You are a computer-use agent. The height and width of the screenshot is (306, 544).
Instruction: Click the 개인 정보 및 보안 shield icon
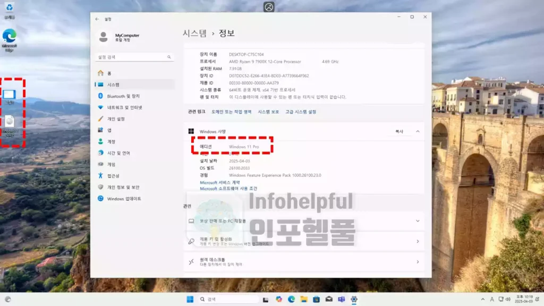(x=100, y=187)
